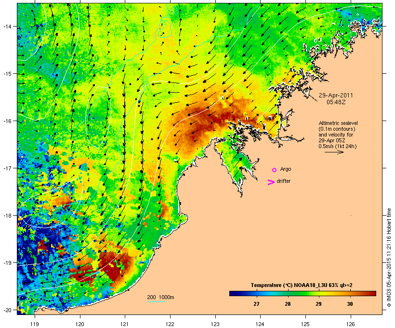Click the 'and velocity for' text

pyautogui.click(x=336, y=135)
